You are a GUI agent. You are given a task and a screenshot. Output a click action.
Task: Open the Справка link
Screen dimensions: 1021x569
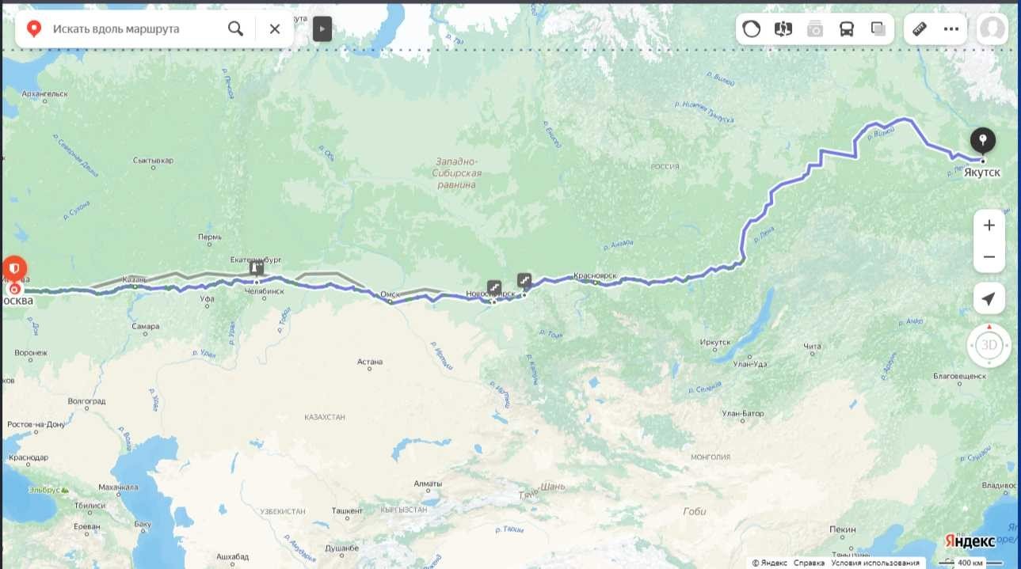coord(809,563)
